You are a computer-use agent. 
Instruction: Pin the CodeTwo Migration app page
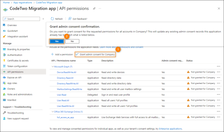pyautogui.click(x=94, y=9)
